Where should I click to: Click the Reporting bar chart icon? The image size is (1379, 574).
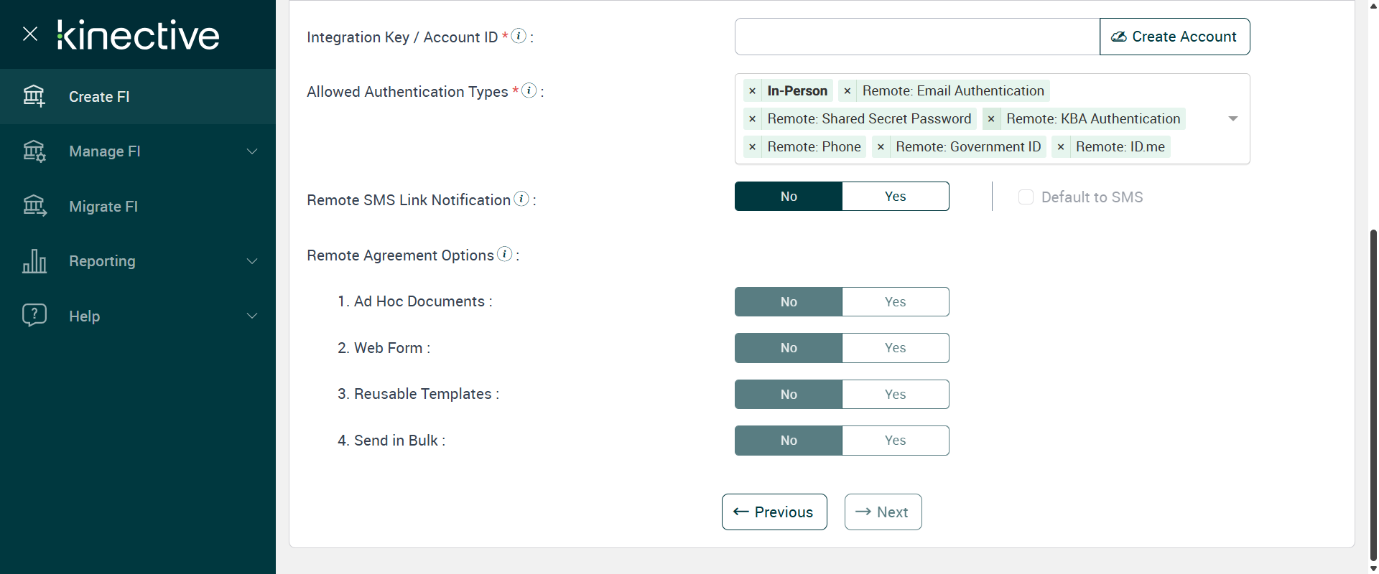click(x=34, y=261)
